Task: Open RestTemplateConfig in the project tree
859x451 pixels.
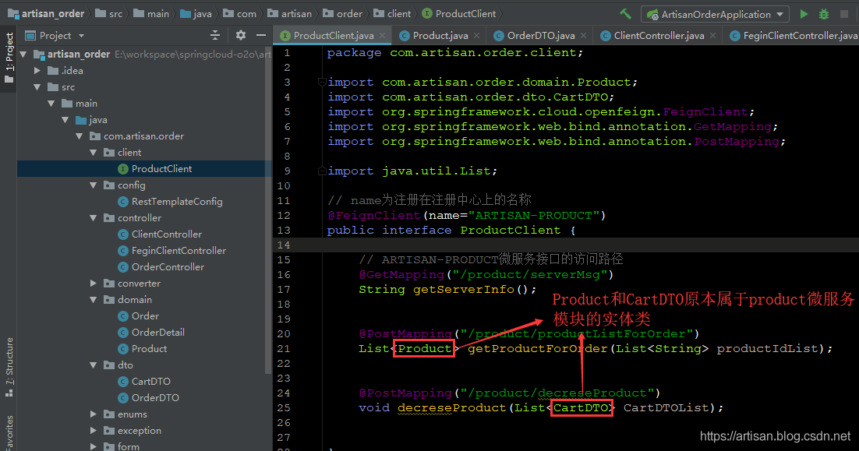Action: click(x=176, y=202)
